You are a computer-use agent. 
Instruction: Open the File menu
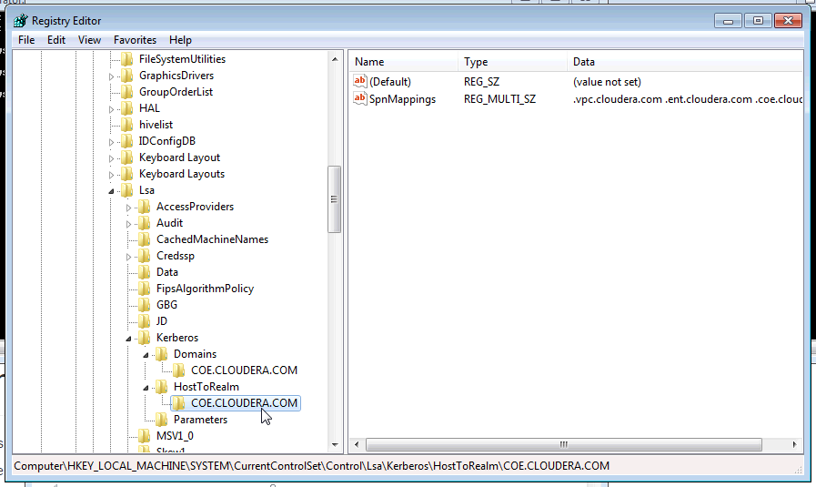pos(26,40)
